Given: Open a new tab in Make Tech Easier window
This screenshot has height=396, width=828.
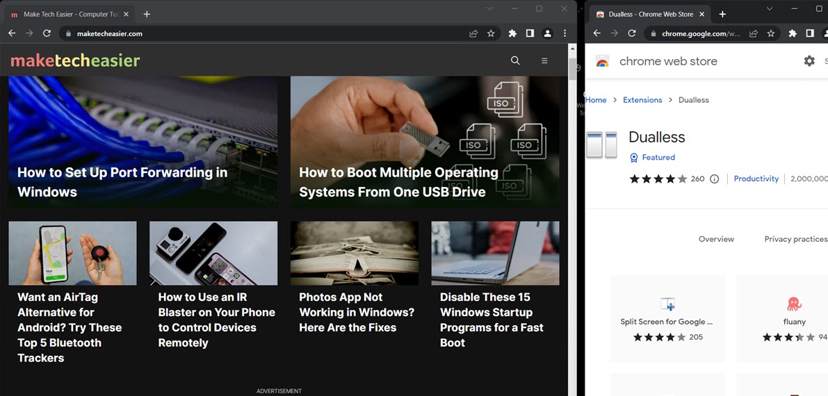Looking at the screenshot, I should 147,15.
